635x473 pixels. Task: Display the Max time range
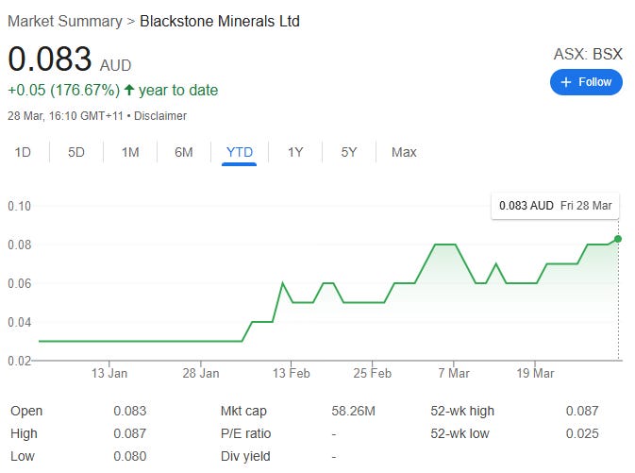click(404, 152)
